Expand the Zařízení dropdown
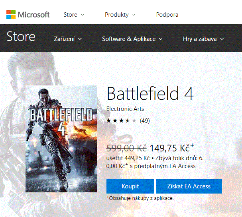Screen dimensions: 242x217 tap(68, 39)
